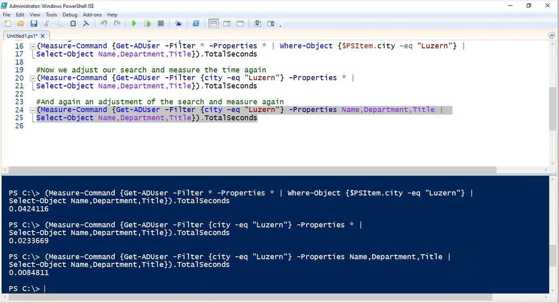Undo the last edit
The width and height of the screenshot is (559, 303).
pyautogui.click(x=104, y=24)
